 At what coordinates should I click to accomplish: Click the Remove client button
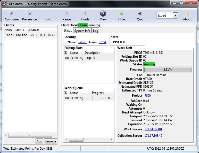pyautogui.click(x=50, y=141)
